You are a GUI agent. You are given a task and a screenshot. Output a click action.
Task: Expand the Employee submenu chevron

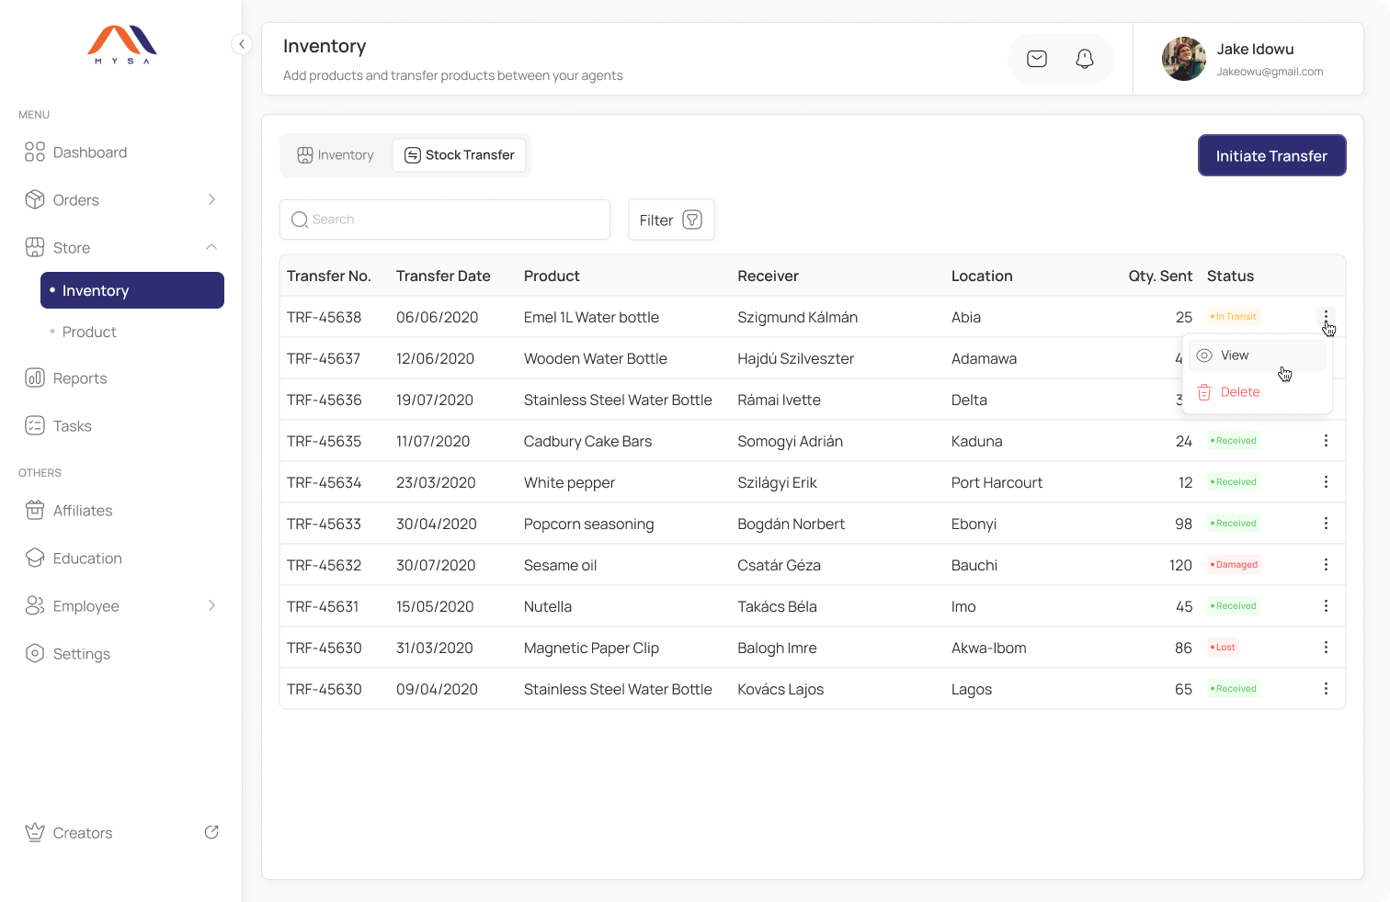click(211, 606)
